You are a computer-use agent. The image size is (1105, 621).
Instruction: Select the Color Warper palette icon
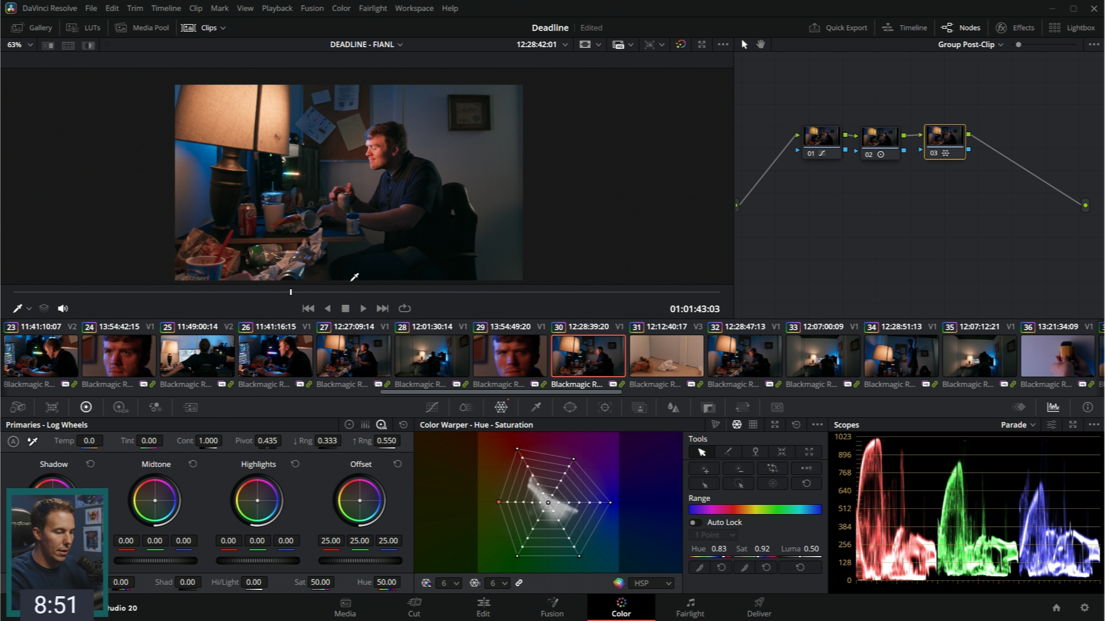[x=501, y=407]
